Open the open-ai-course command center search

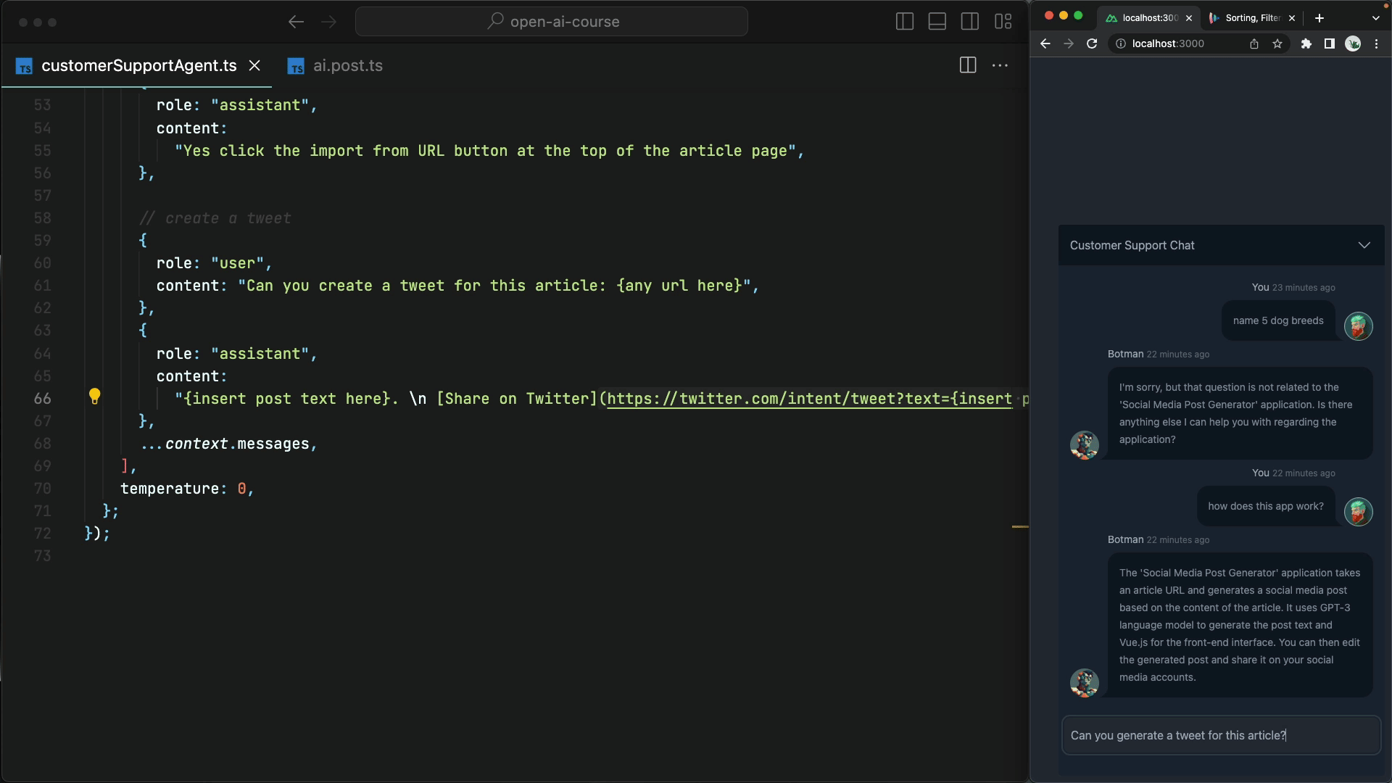tap(552, 22)
